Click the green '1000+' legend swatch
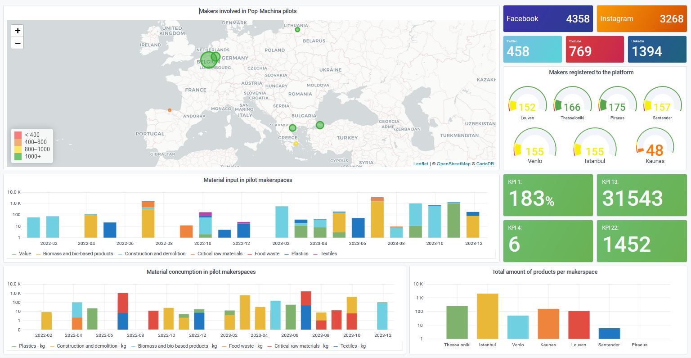The height and width of the screenshot is (358, 691). tap(18, 156)
